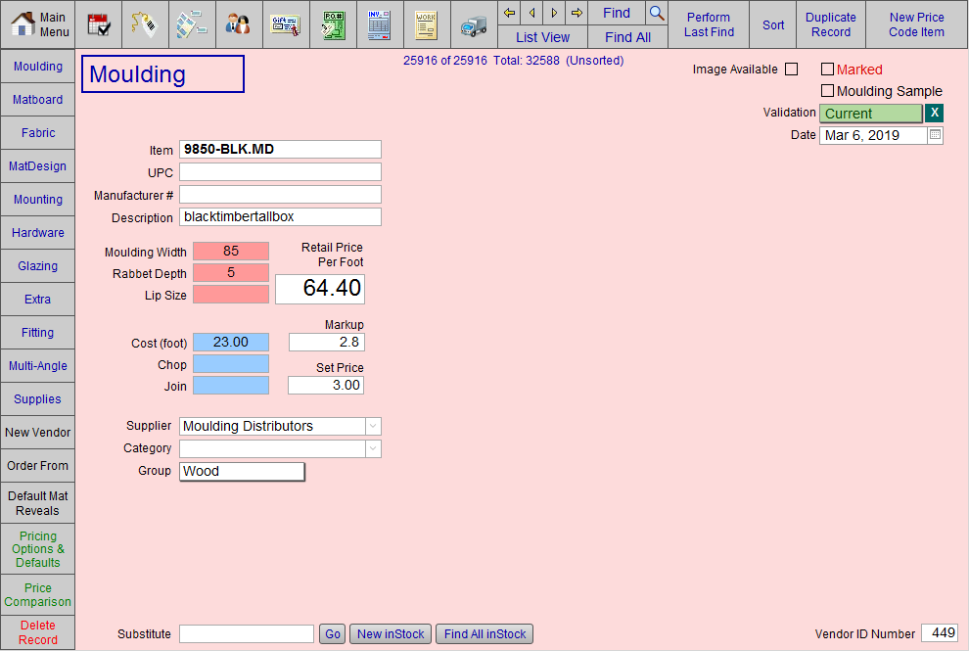969x651 pixels.
Task: Open the Category dropdown arrow
Action: click(373, 448)
